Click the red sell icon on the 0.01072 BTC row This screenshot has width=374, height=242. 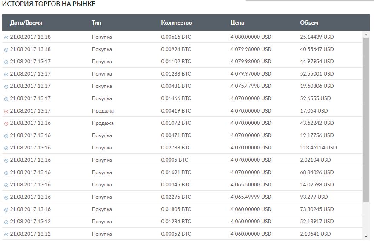pos(6,124)
